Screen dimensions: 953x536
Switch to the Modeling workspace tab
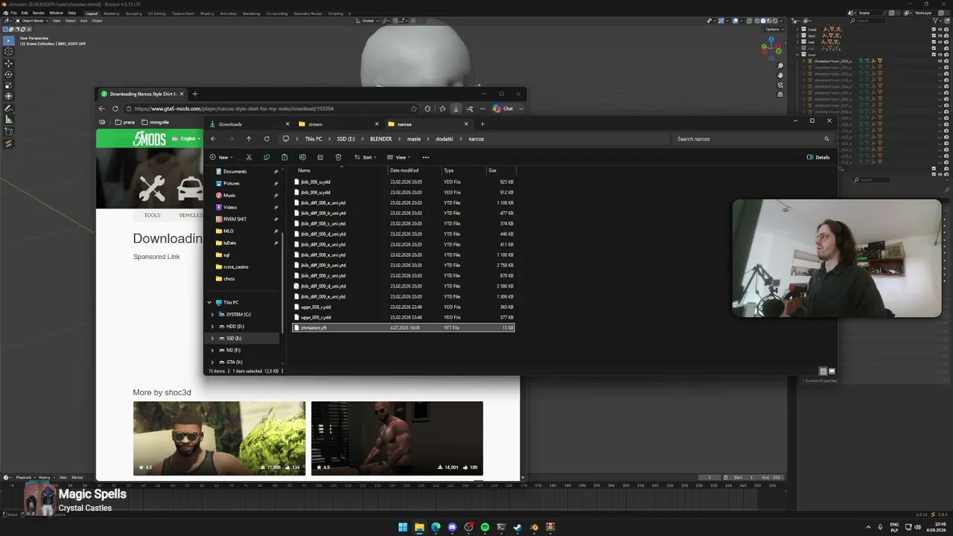[x=111, y=13]
